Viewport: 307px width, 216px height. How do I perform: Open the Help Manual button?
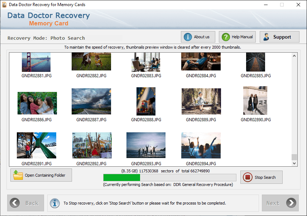(x=237, y=37)
